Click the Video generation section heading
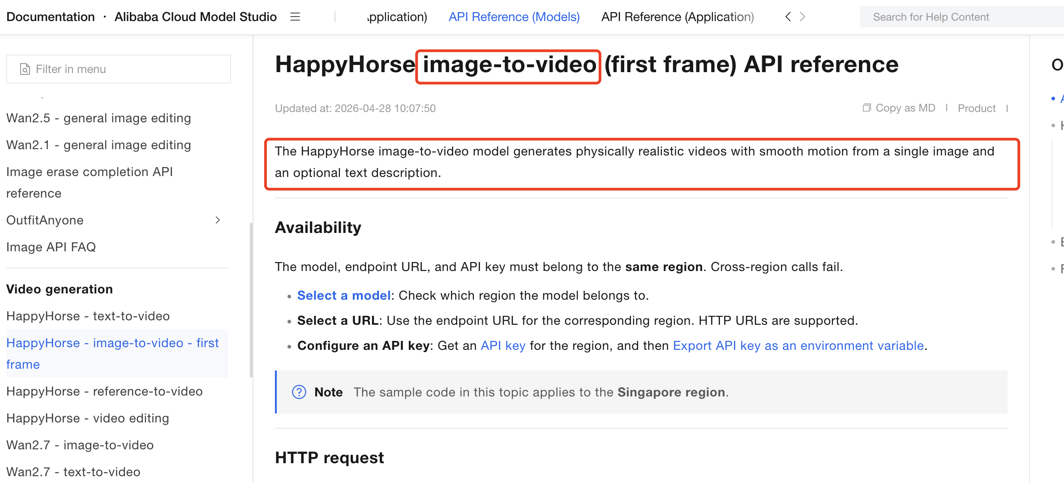Screen dimensions: 1064x482 pyautogui.click(x=60, y=289)
